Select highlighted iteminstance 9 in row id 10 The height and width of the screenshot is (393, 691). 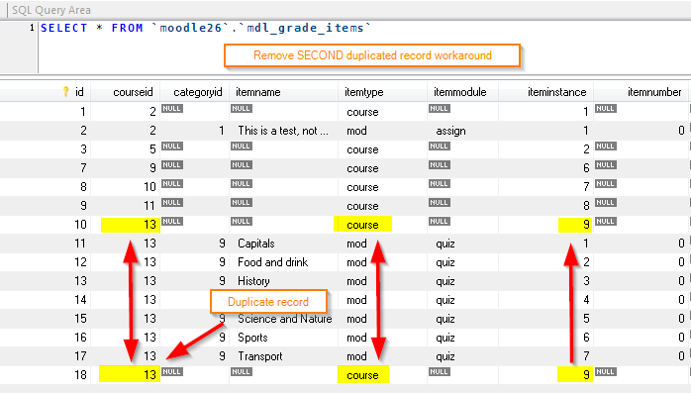tap(575, 225)
